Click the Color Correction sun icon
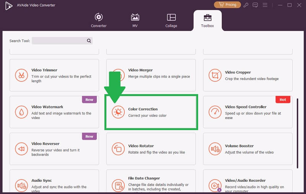The image size is (306, 194). 118,112
